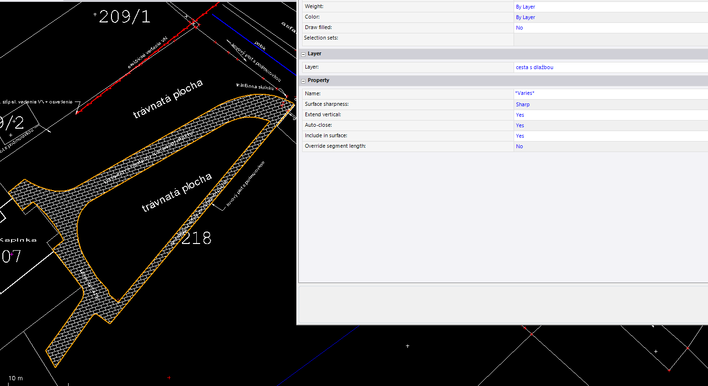Click the 10 m scale bar label
The image size is (708, 386).
click(15, 378)
